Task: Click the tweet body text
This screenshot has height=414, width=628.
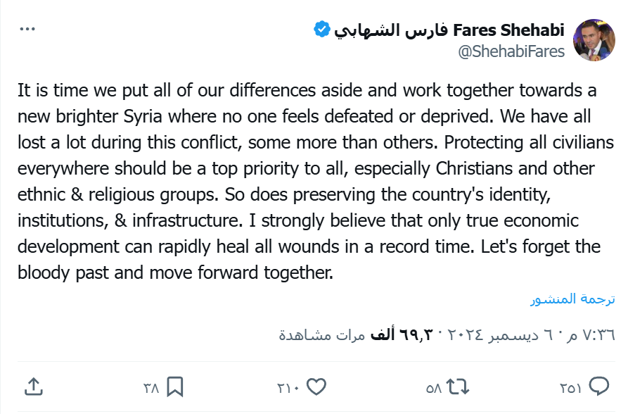Action: (x=309, y=181)
